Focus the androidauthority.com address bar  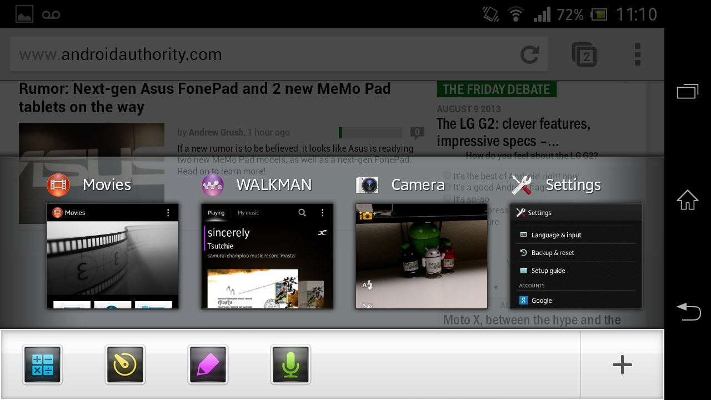[279, 54]
